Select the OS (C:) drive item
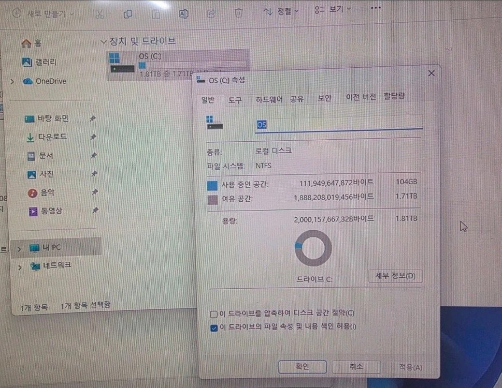 (x=178, y=65)
